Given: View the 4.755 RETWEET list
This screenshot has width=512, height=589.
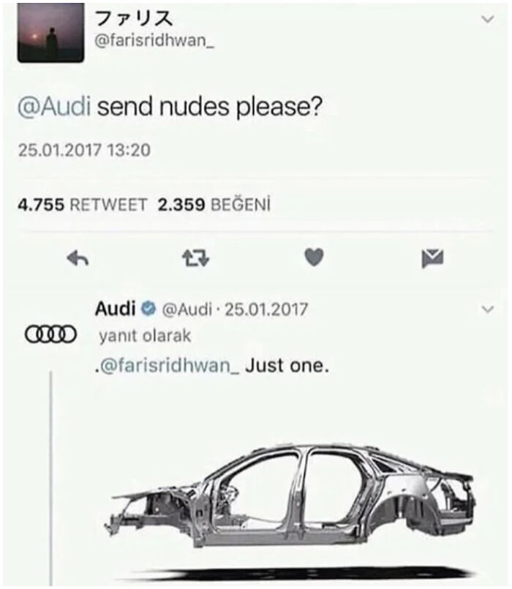Looking at the screenshot, I should (x=82, y=205).
